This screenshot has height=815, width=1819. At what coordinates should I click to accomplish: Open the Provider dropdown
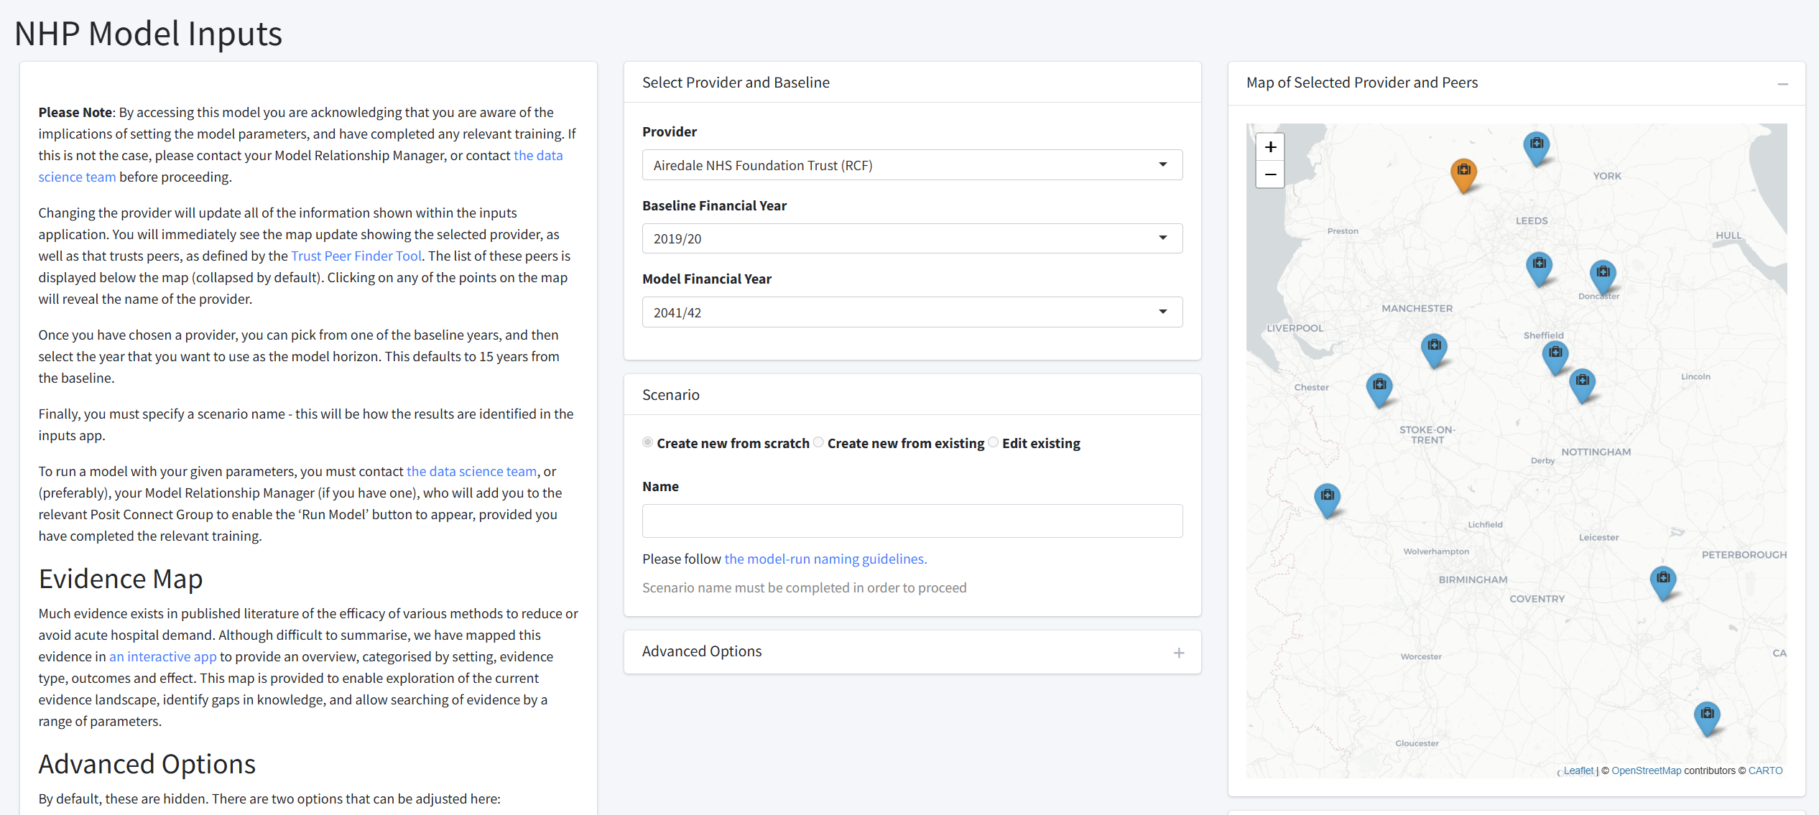pos(912,165)
